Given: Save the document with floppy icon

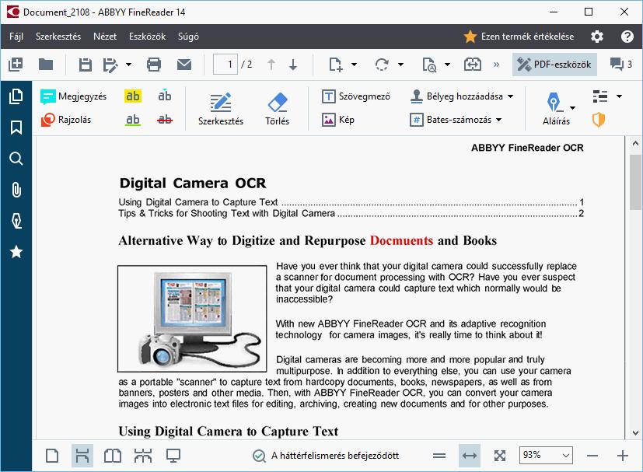Looking at the screenshot, I should coord(85,65).
